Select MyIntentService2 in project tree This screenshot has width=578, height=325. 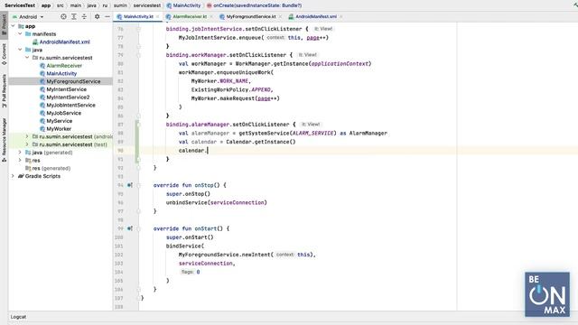point(68,97)
